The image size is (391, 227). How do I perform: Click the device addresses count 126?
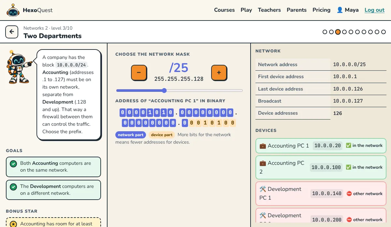(x=338, y=113)
